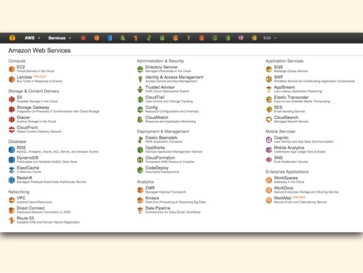This screenshot has width=363, height=273.
Task: Open the SNS service link
Action: click(x=278, y=158)
